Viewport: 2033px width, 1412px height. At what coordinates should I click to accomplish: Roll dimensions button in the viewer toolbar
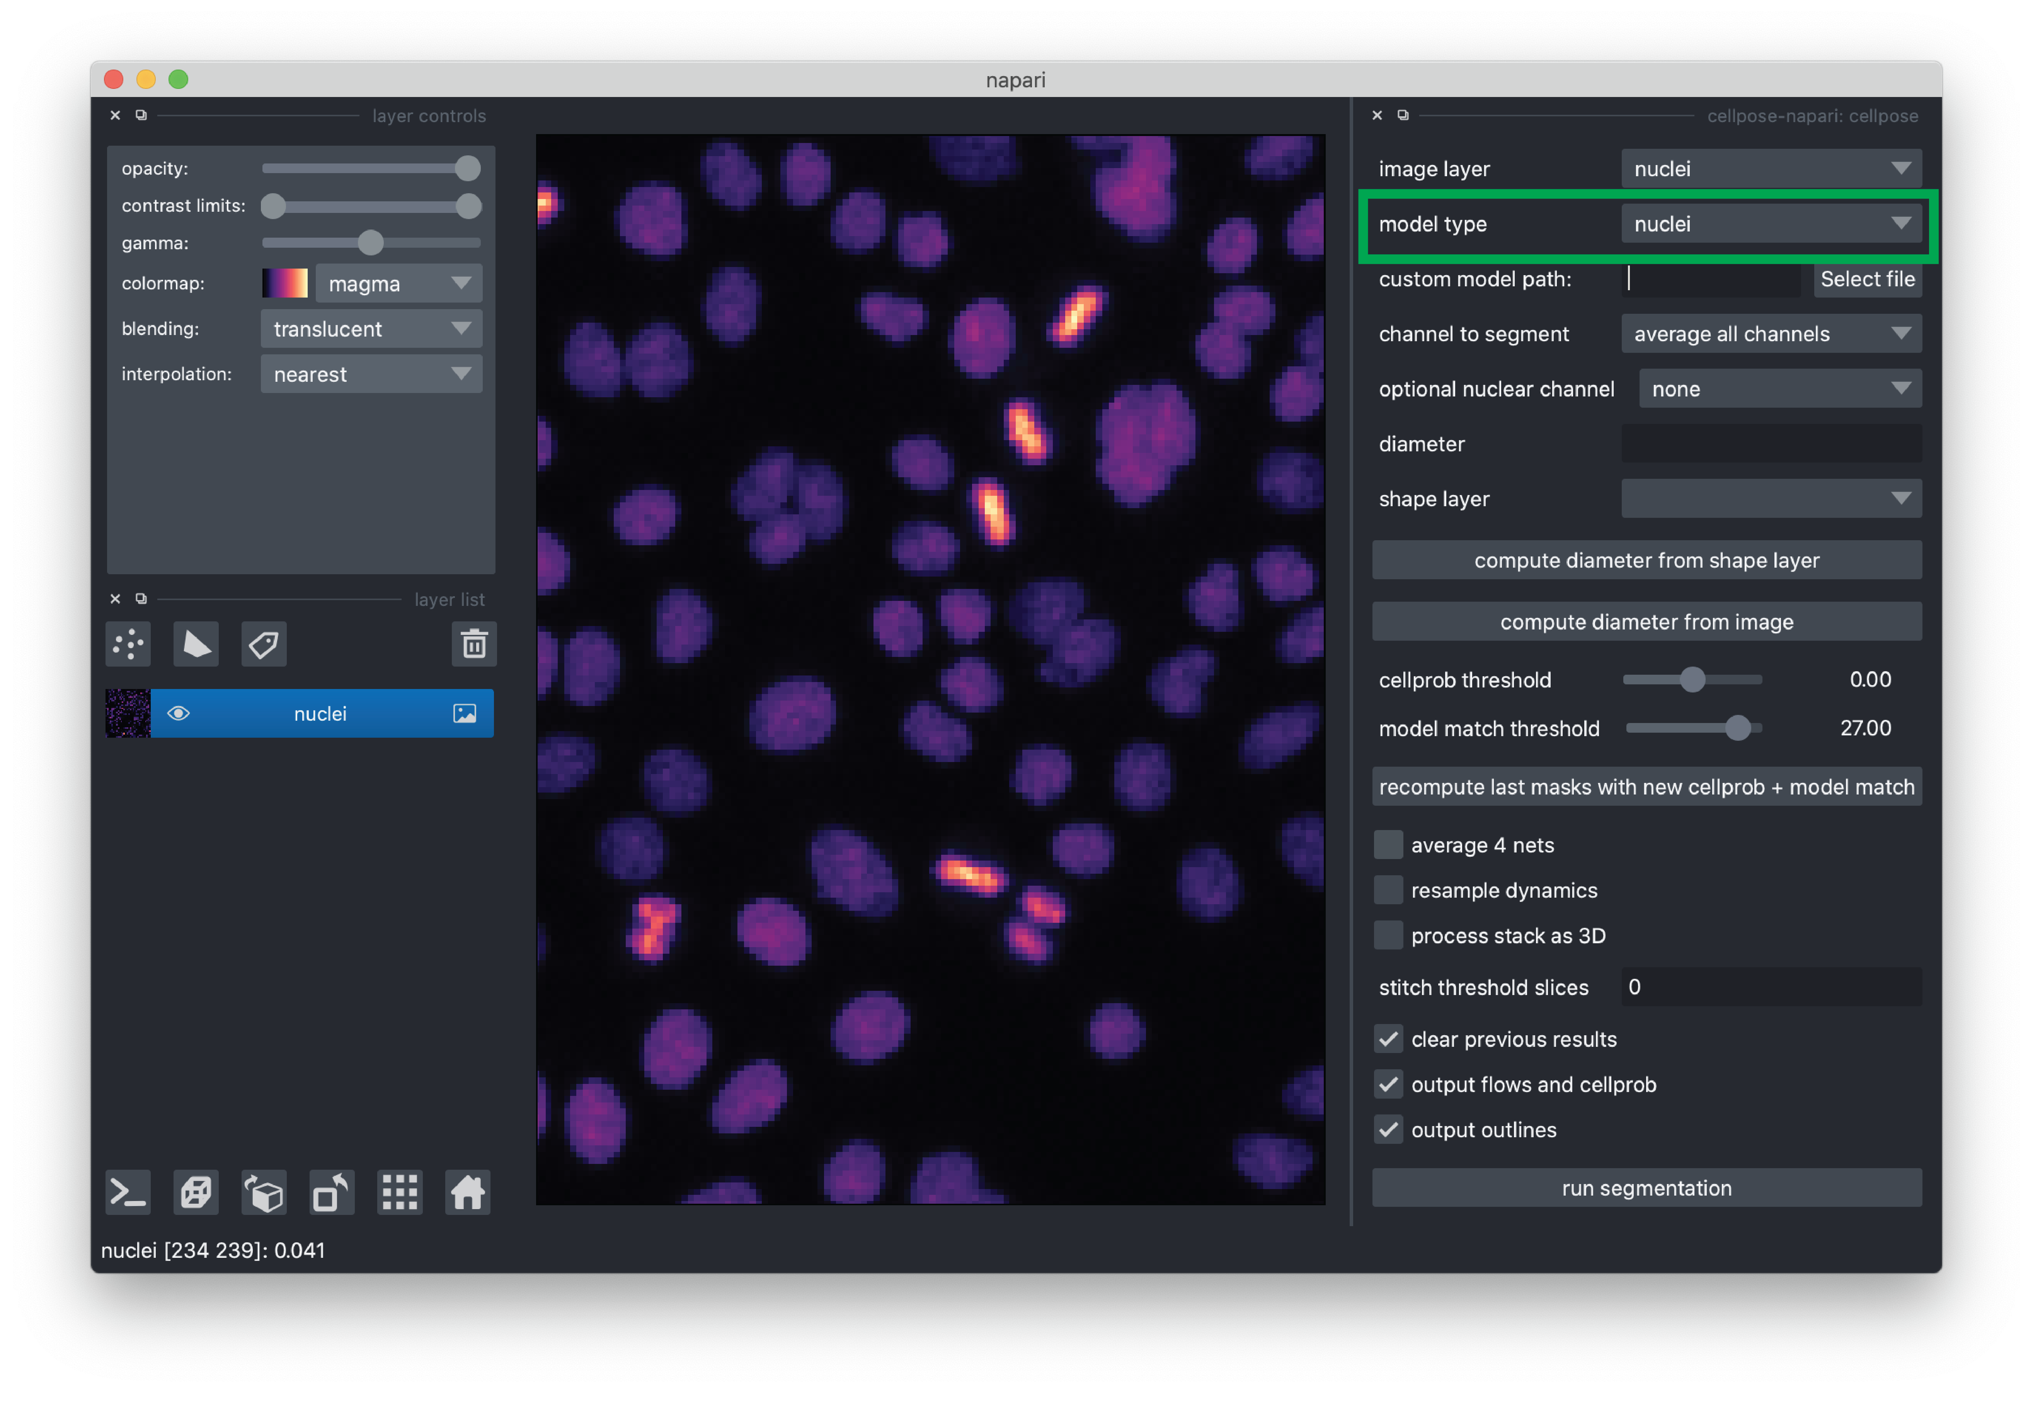tap(264, 1193)
